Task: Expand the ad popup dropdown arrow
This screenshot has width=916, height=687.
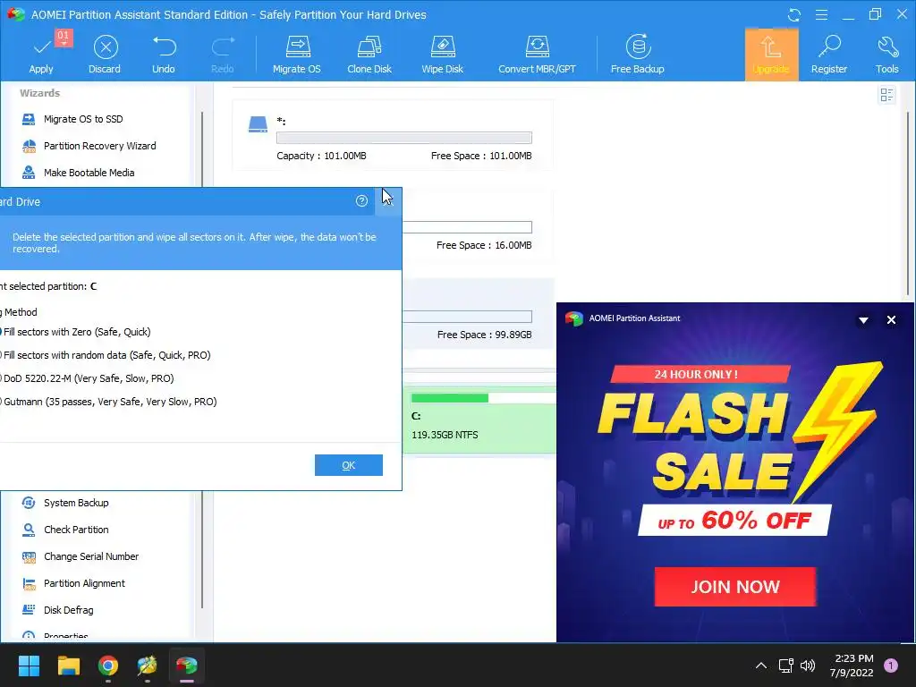Action: (x=863, y=320)
